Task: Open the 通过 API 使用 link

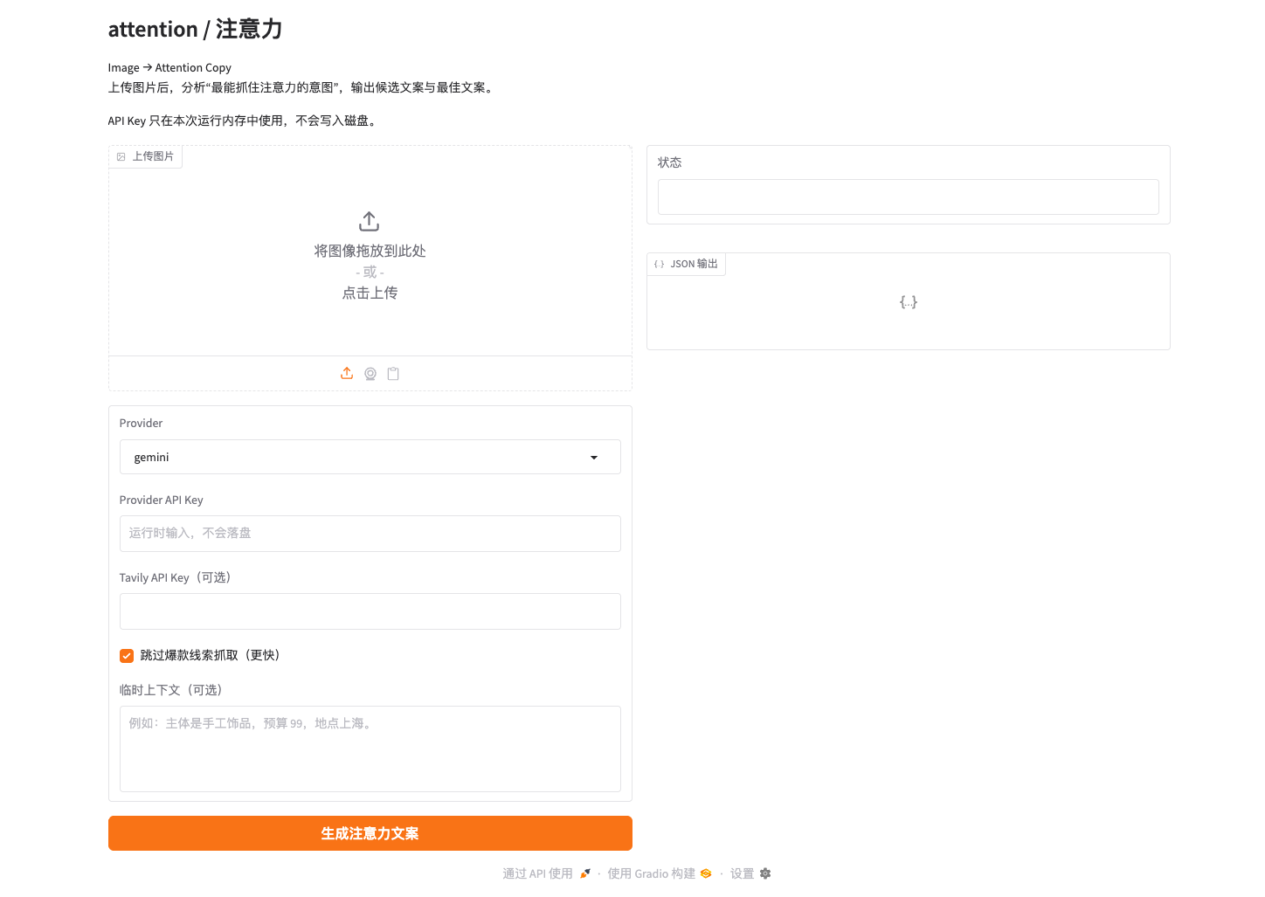Action: tap(537, 873)
